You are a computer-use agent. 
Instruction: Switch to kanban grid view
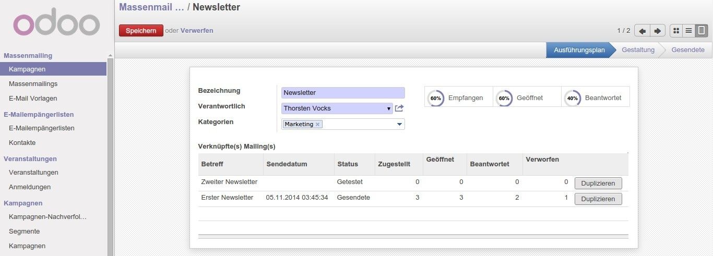click(x=676, y=31)
